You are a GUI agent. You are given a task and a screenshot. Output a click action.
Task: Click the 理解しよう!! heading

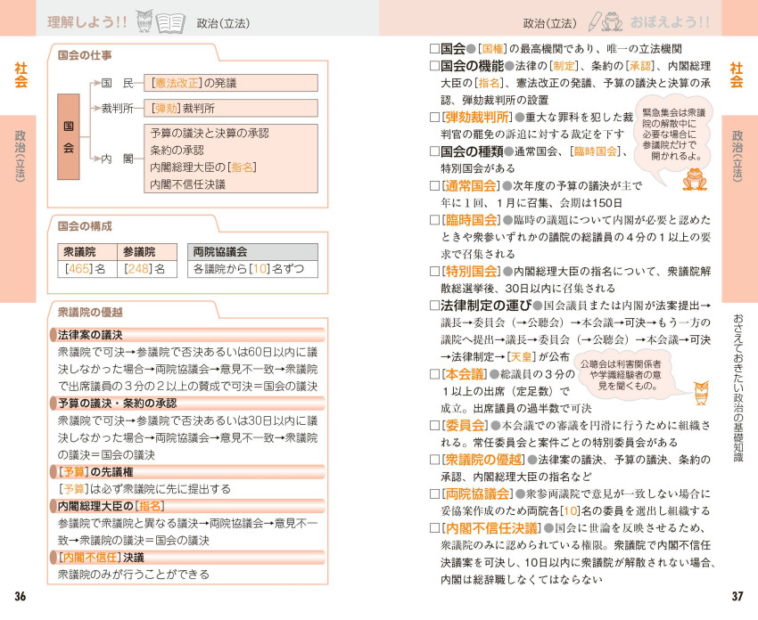pos(87,21)
